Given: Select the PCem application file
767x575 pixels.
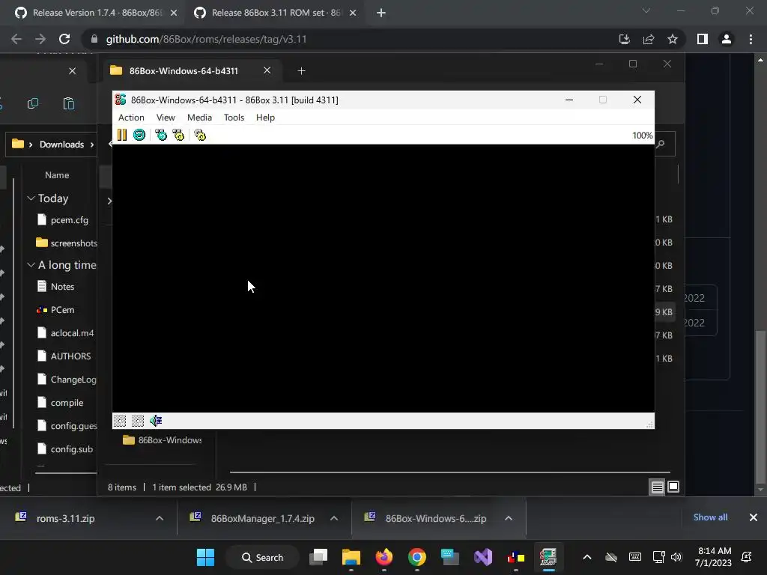Looking at the screenshot, I should pos(63,310).
